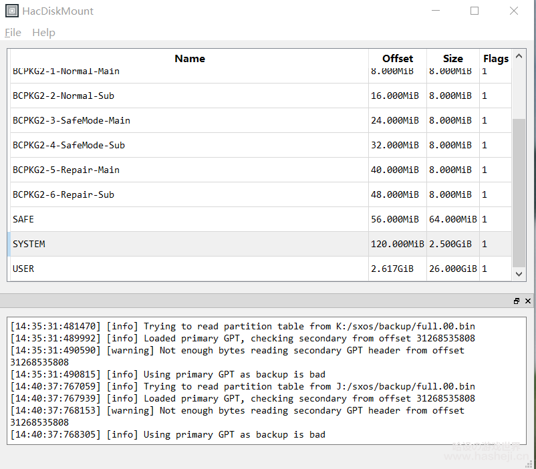Image resolution: width=536 pixels, height=469 pixels.
Task: Sort by the Size column header
Action: coord(453,58)
